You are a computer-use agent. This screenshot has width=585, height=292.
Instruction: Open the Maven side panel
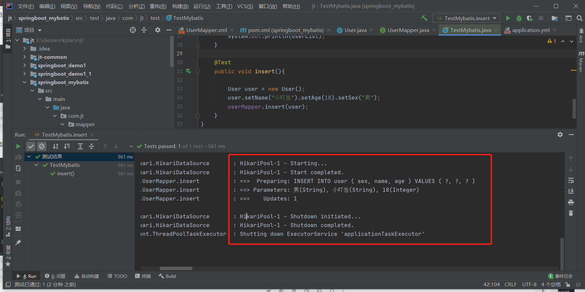click(x=581, y=61)
